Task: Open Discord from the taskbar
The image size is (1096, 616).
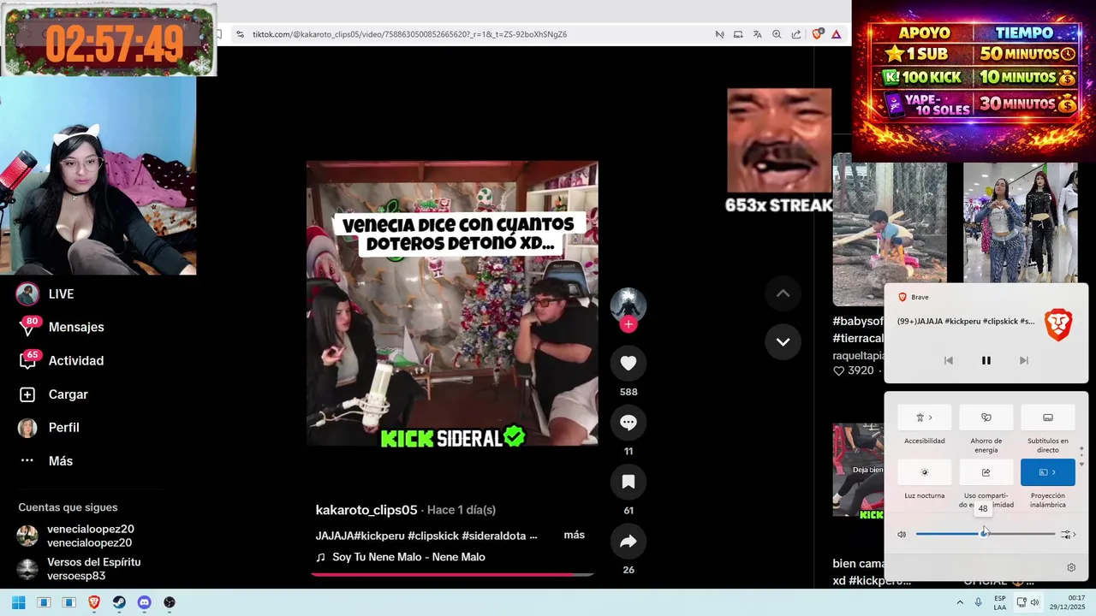Action: click(144, 602)
